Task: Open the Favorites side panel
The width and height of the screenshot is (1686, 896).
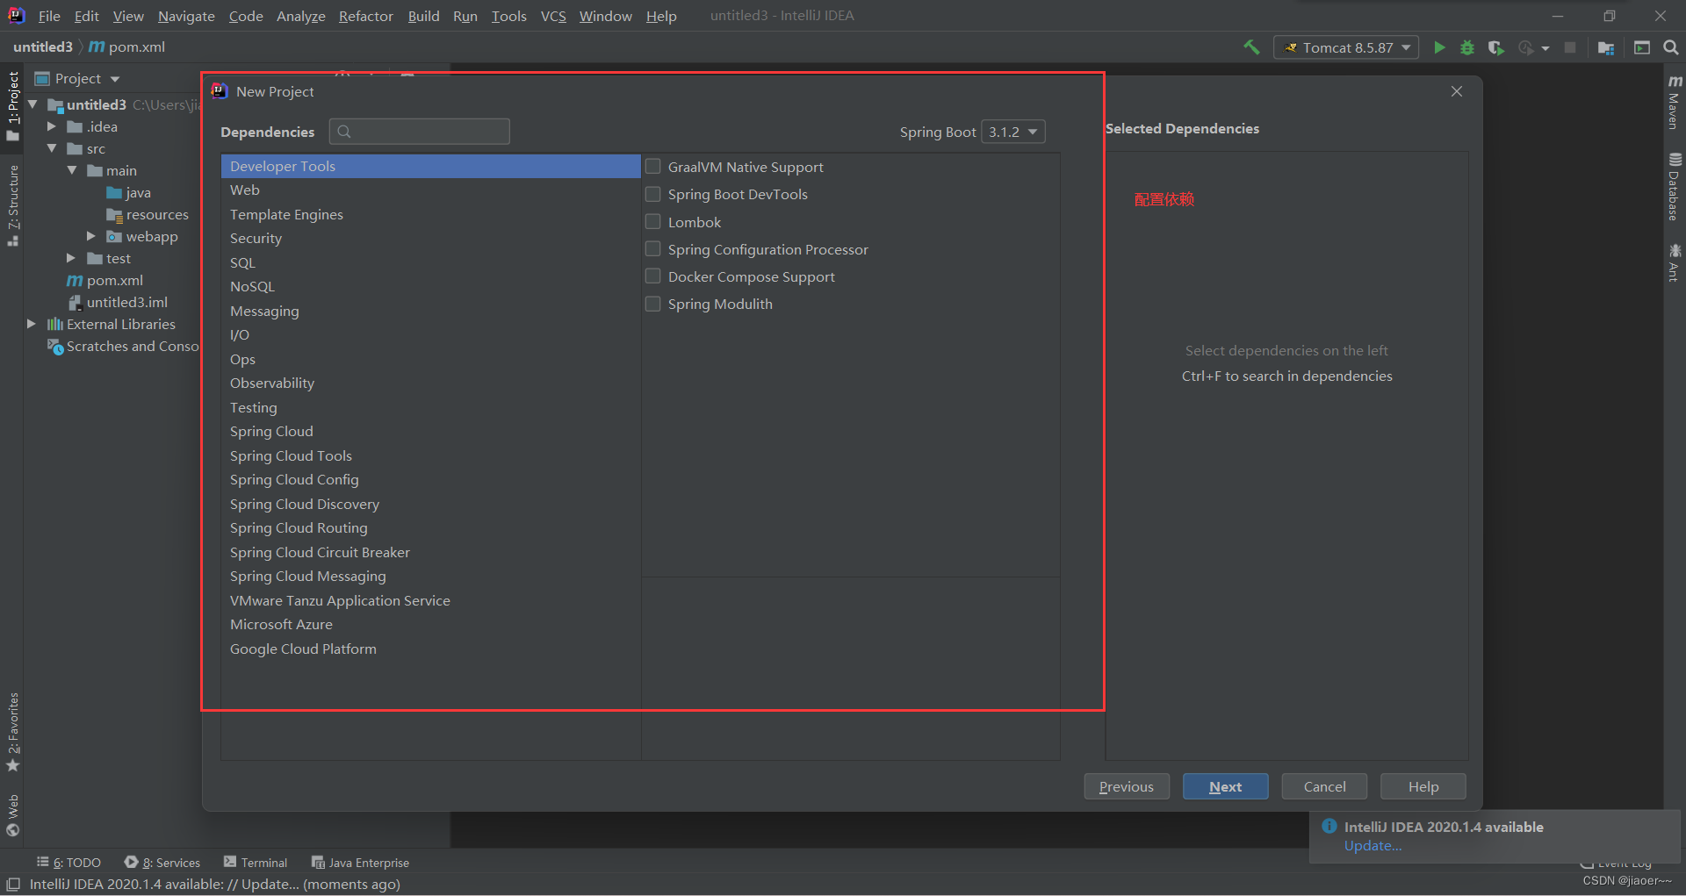Action: pyautogui.click(x=12, y=731)
